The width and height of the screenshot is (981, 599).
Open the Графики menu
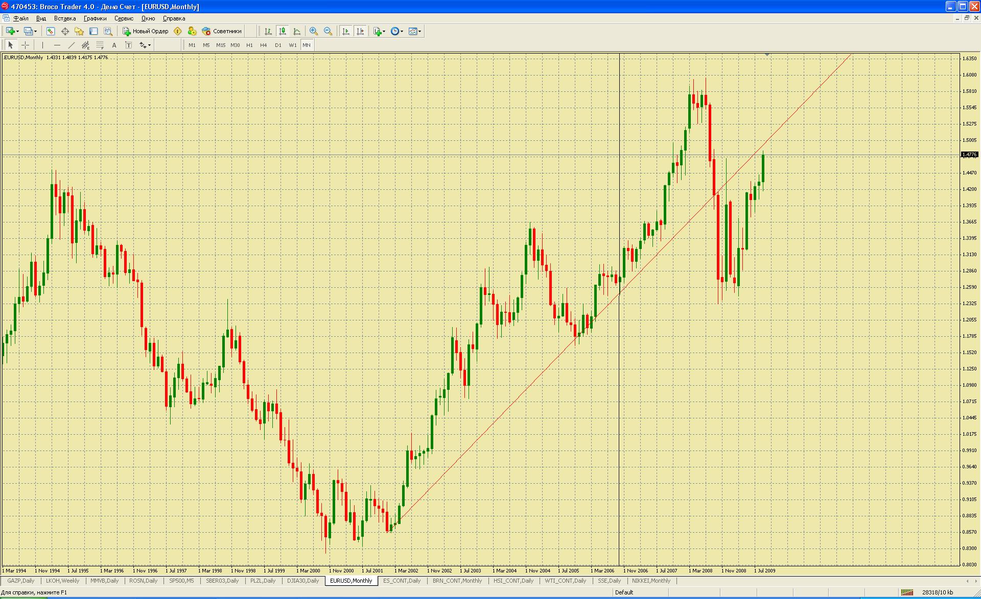click(x=95, y=18)
